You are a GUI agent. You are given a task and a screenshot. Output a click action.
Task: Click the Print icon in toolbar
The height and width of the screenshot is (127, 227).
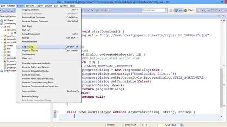point(12,10)
